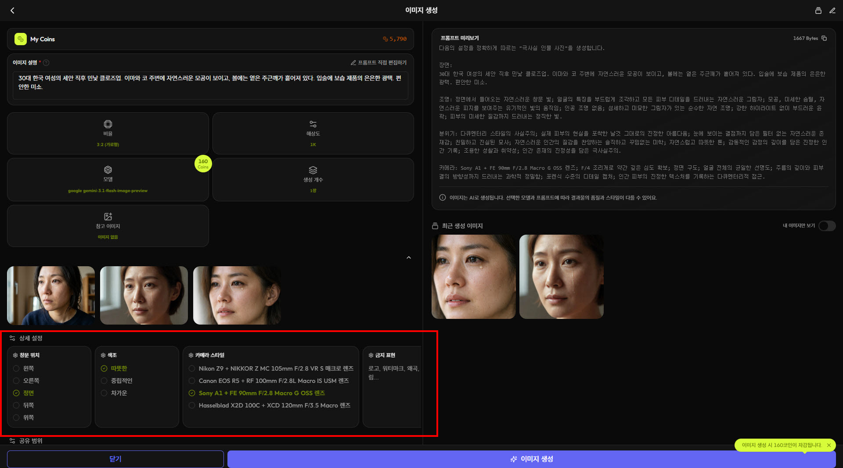Click the back arrow icon

click(12, 11)
